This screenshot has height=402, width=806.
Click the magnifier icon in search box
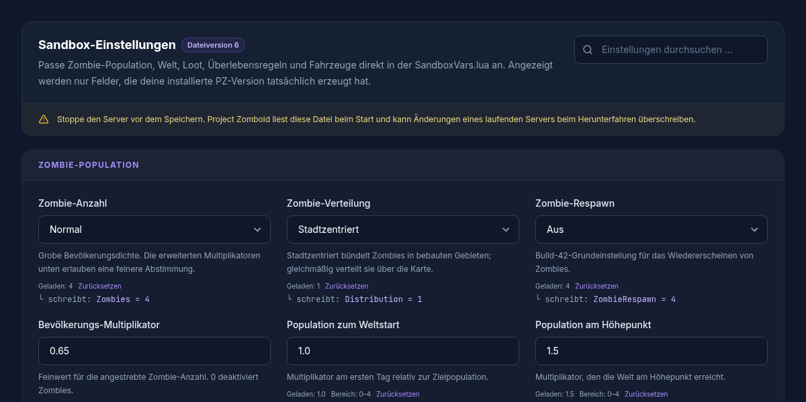pyautogui.click(x=588, y=50)
